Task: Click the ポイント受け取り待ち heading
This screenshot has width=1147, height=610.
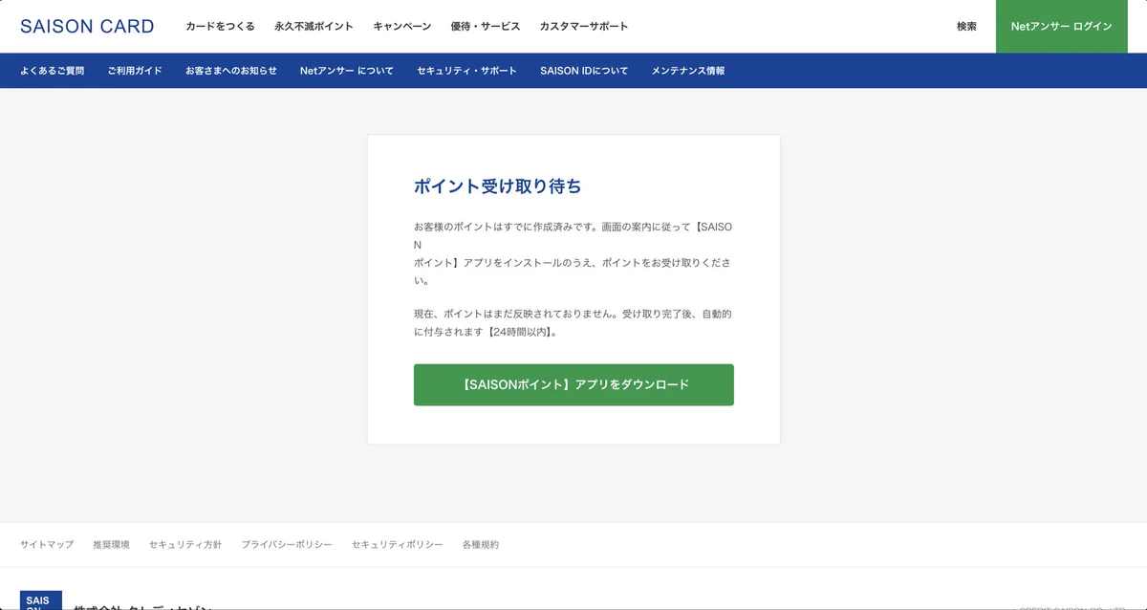Action: 497,186
